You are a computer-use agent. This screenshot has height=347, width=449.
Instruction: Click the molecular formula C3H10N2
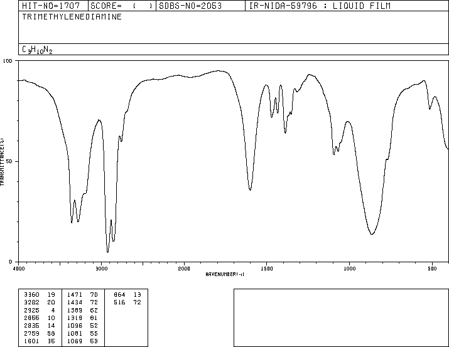pos(37,50)
